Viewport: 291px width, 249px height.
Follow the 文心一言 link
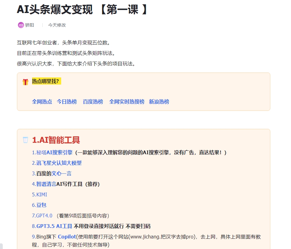pyautogui.click(x=61, y=174)
